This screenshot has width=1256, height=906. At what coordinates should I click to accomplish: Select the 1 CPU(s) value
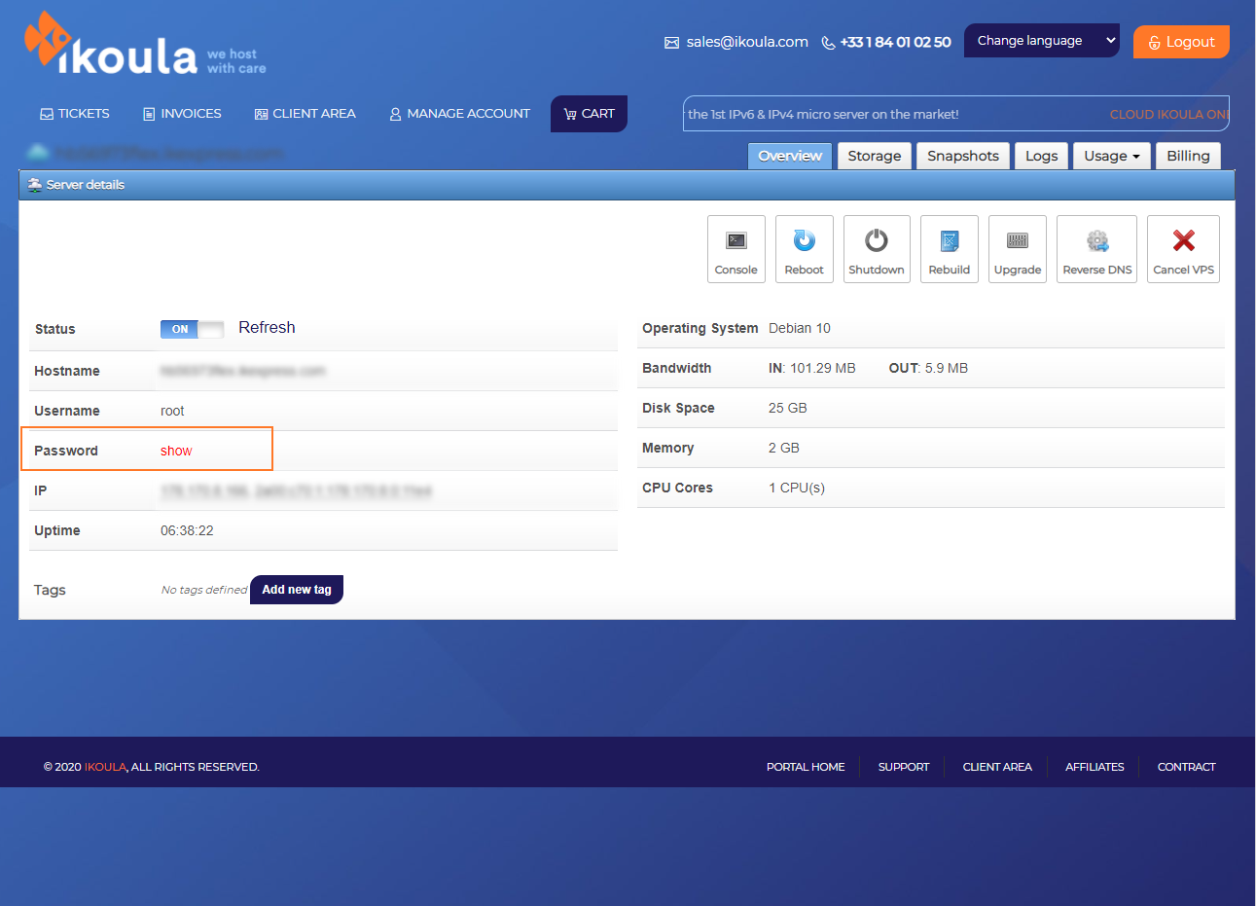pyautogui.click(x=797, y=488)
